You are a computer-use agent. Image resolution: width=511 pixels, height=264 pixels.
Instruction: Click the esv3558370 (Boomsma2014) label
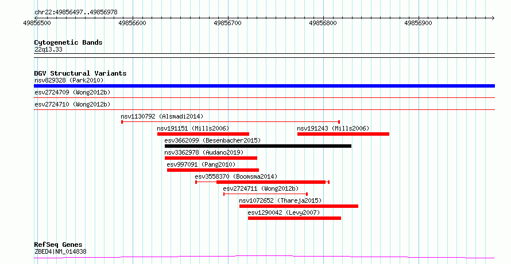click(x=236, y=176)
